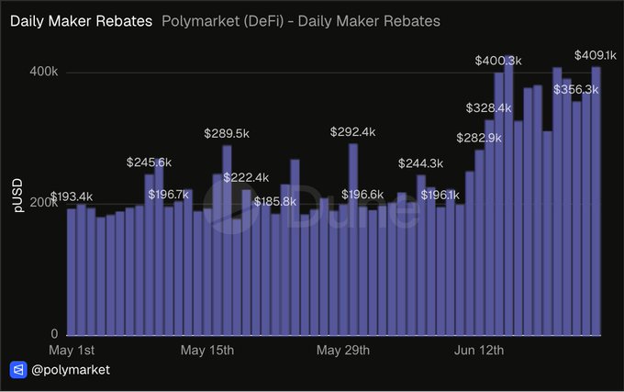
Task: Select the $282.9k data label
Action: click(x=479, y=138)
